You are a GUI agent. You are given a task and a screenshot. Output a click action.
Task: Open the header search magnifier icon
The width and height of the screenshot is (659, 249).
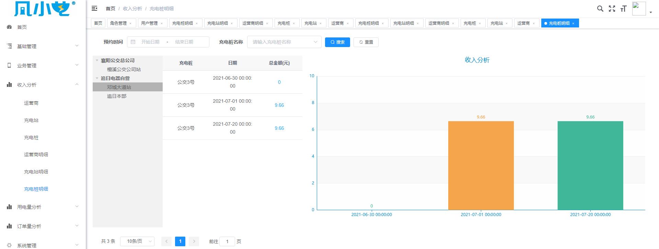(600, 9)
